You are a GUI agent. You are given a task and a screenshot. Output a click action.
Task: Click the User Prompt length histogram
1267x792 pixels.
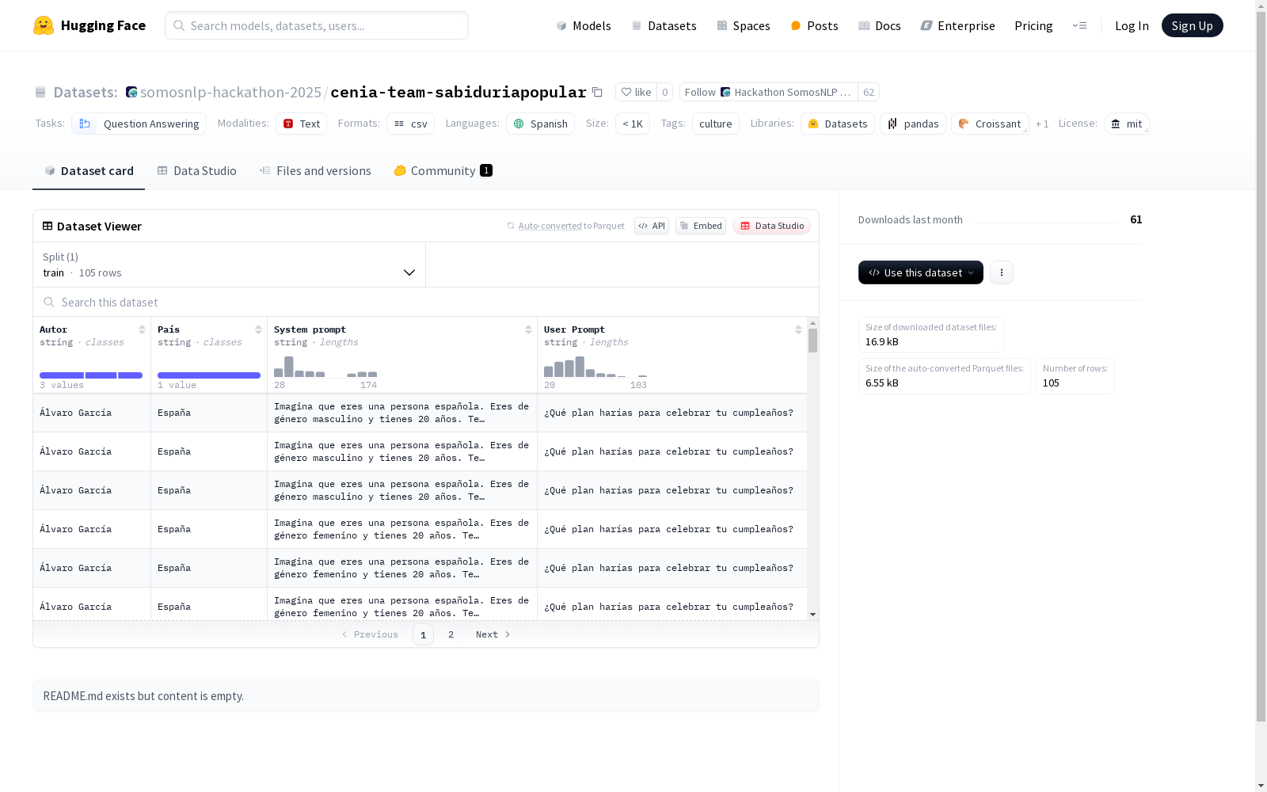pyautogui.click(x=595, y=367)
